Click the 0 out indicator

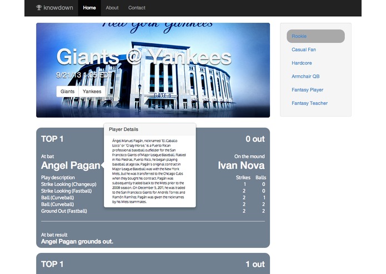[255, 139]
